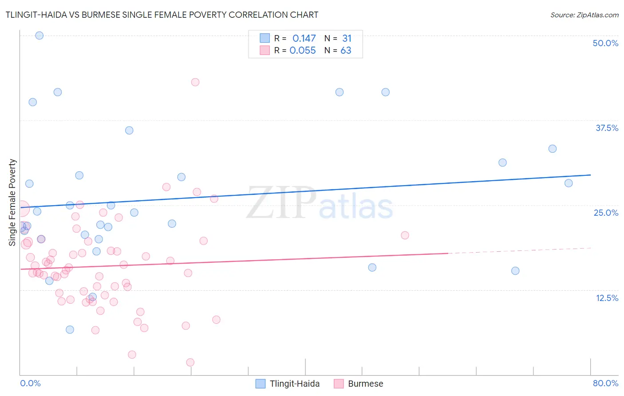624x396 pixels.
Task: Click the pink outlier point near 43%
Action: [x=195, y=82]
